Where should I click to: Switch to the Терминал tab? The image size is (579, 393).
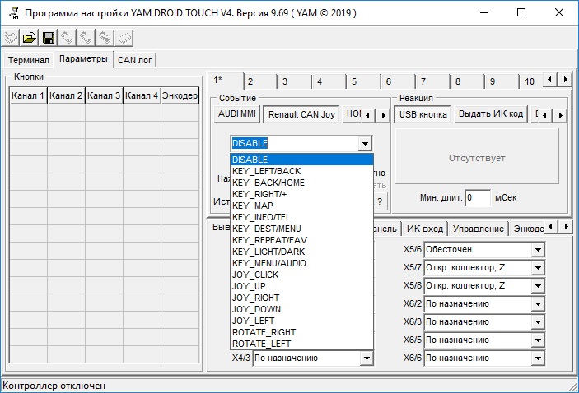pos(29,60)
